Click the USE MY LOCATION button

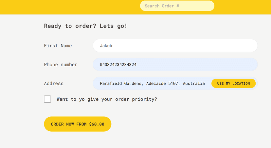pyautogui.click(x=233, y=84)
